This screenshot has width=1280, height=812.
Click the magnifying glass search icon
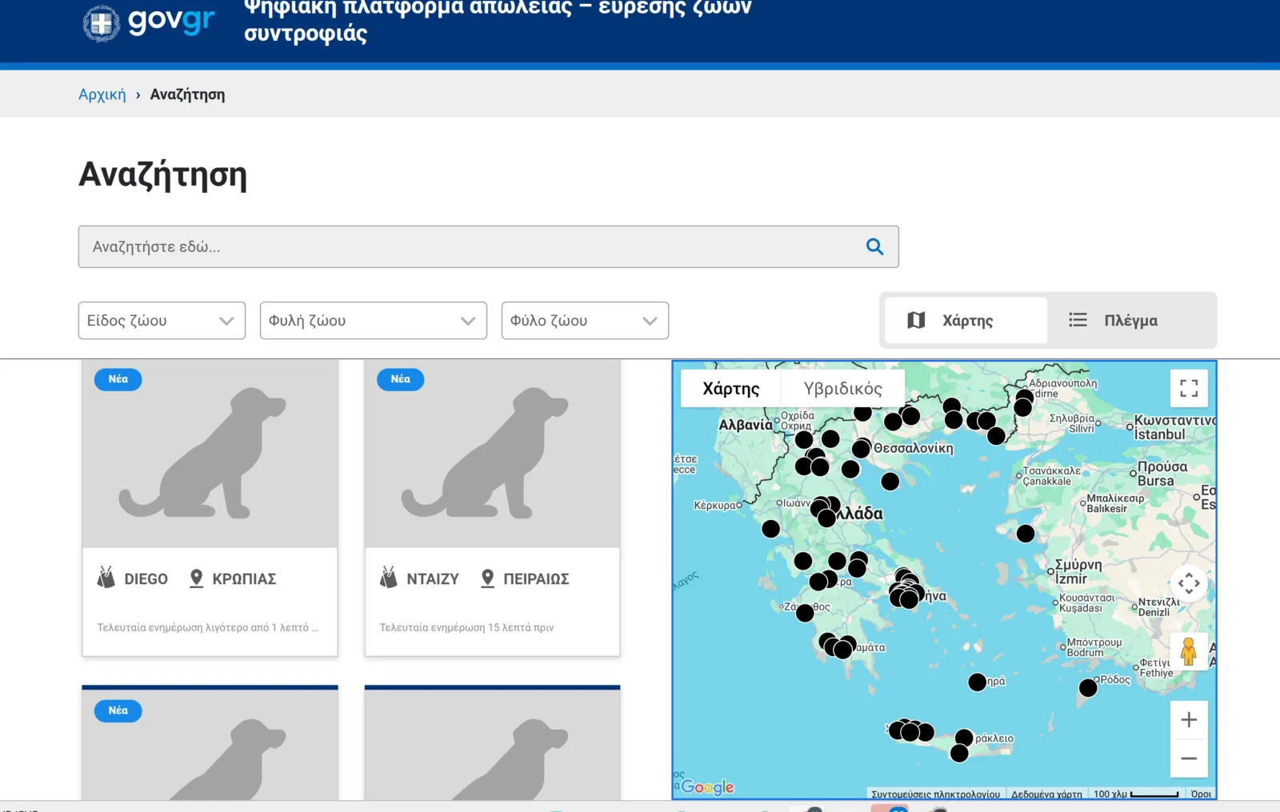click(874, 247)
